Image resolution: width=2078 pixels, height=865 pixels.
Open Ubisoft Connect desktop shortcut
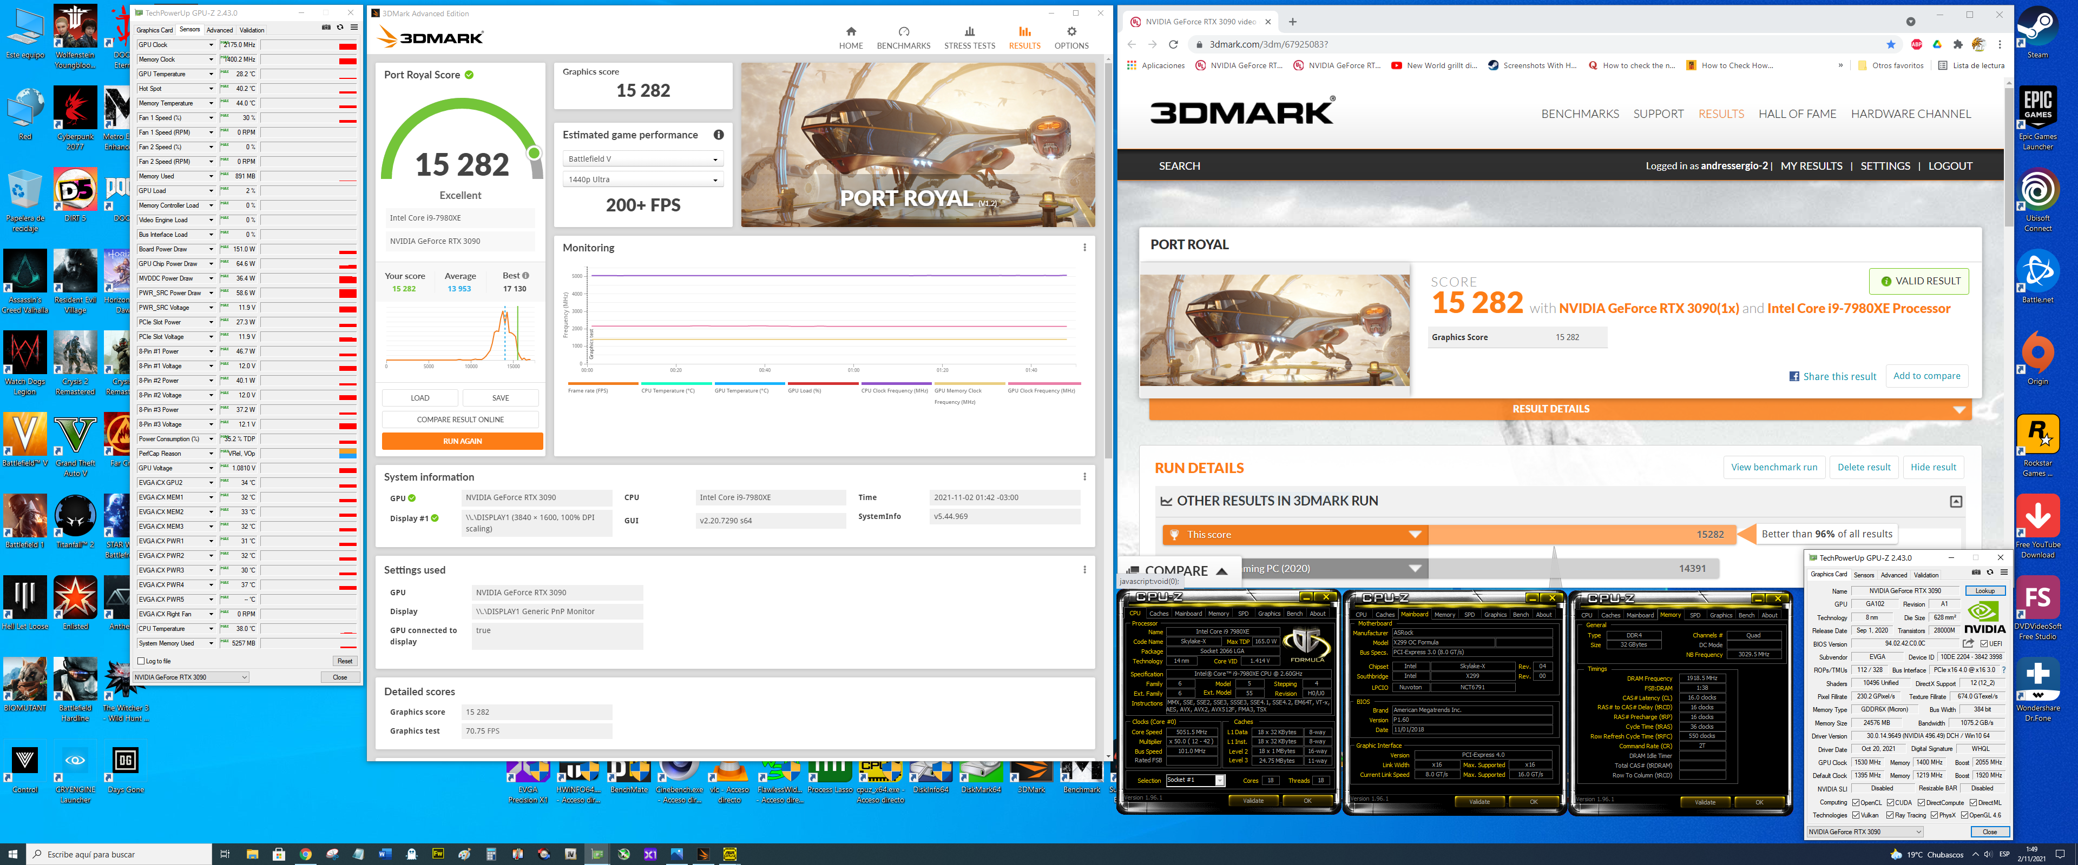click(x=2037, y=200)
